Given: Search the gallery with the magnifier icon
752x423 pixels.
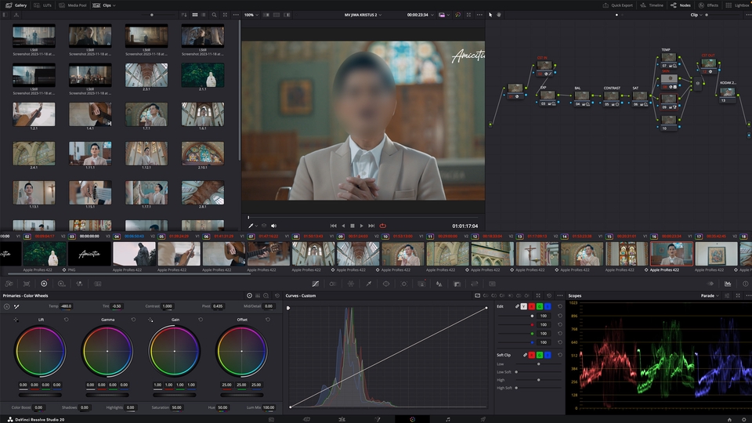Looking at the screenshot, I should 215,15.
